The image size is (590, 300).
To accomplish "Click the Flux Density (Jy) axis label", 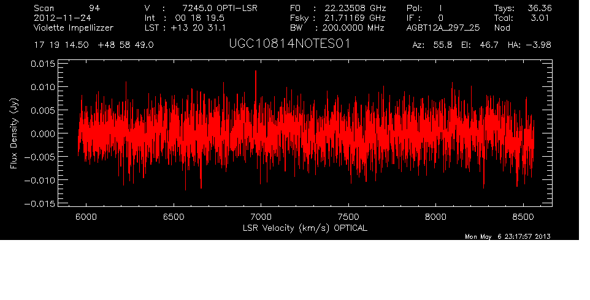I will (14, 133).
